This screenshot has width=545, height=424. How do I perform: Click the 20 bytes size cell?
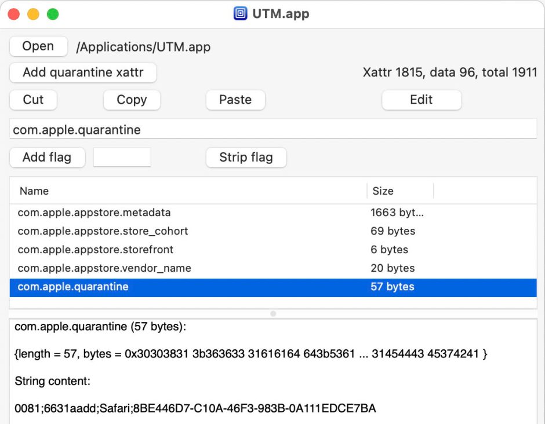393,268
